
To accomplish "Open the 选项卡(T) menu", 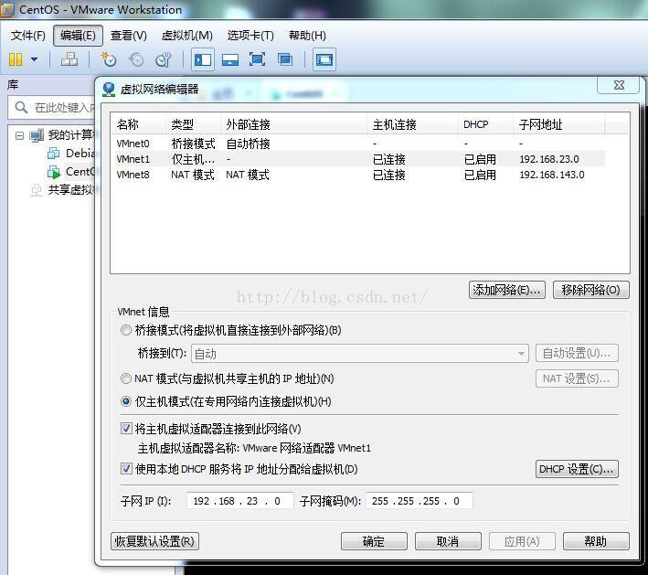I will [250, 36].
